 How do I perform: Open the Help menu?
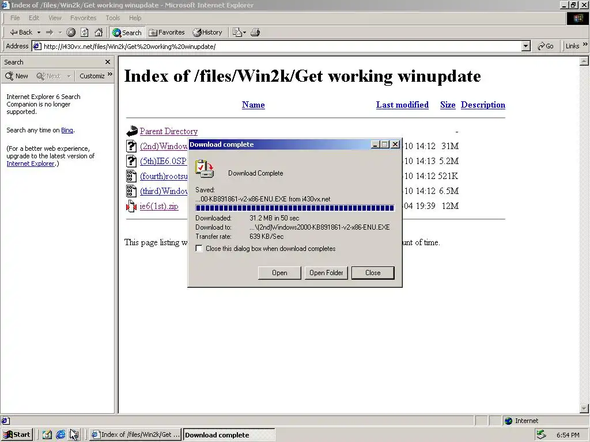coord(135,18)
